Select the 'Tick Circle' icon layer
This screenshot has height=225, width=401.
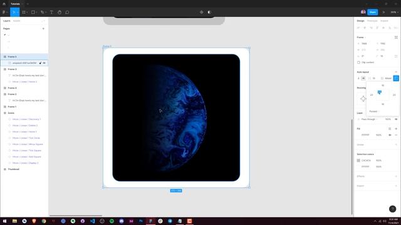coord(24,137)
